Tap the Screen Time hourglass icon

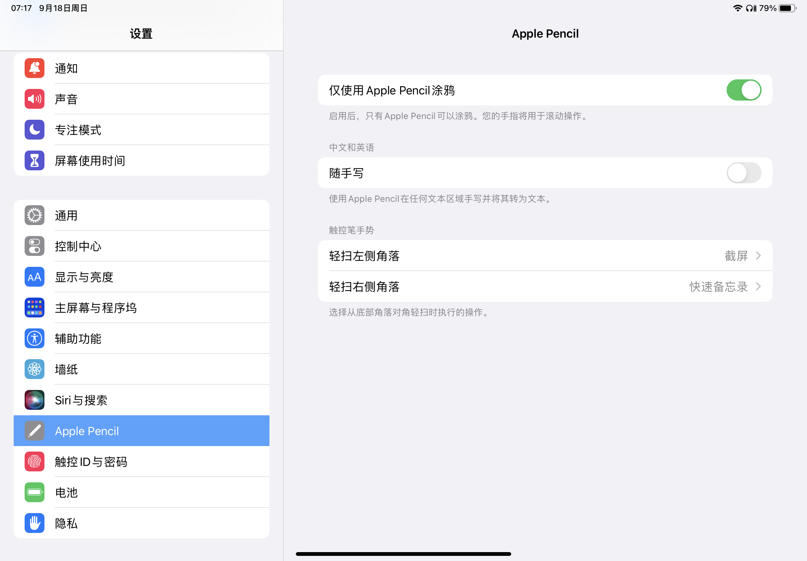coord(35,161)
